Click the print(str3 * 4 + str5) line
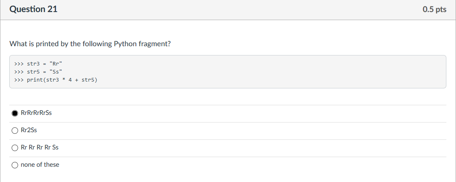This screenshot has width=456, height=182. (55, 80)
